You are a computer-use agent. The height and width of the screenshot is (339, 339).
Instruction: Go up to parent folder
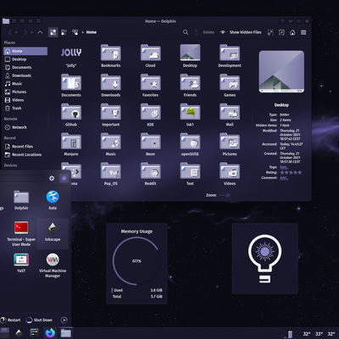(40, 32)
